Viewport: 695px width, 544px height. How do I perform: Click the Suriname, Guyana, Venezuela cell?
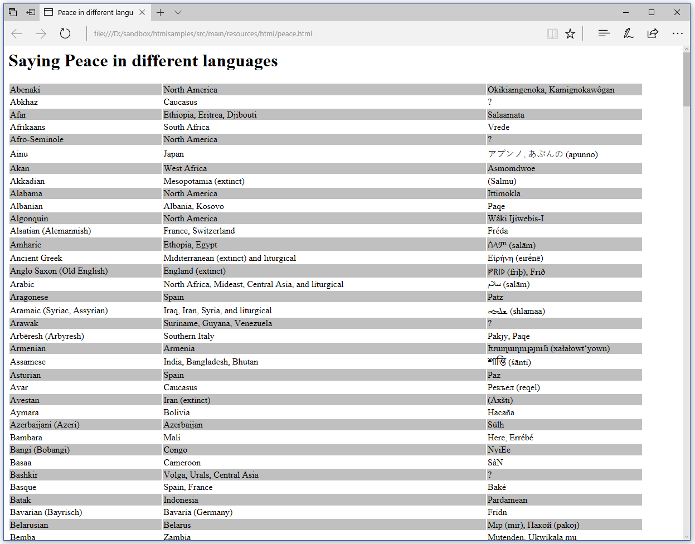(324, 323)
